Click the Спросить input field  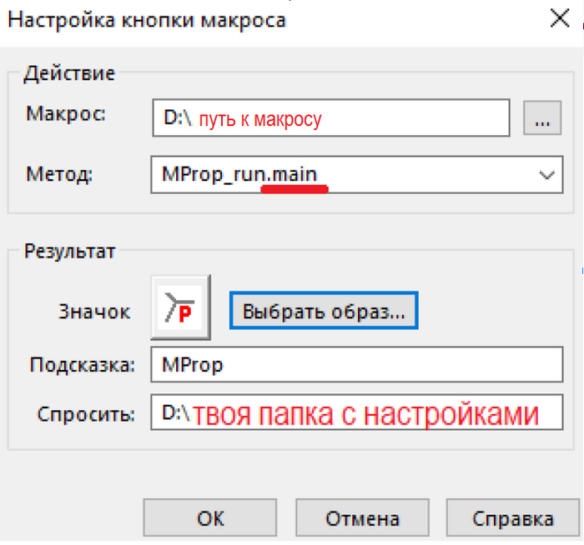click(357, 412)
